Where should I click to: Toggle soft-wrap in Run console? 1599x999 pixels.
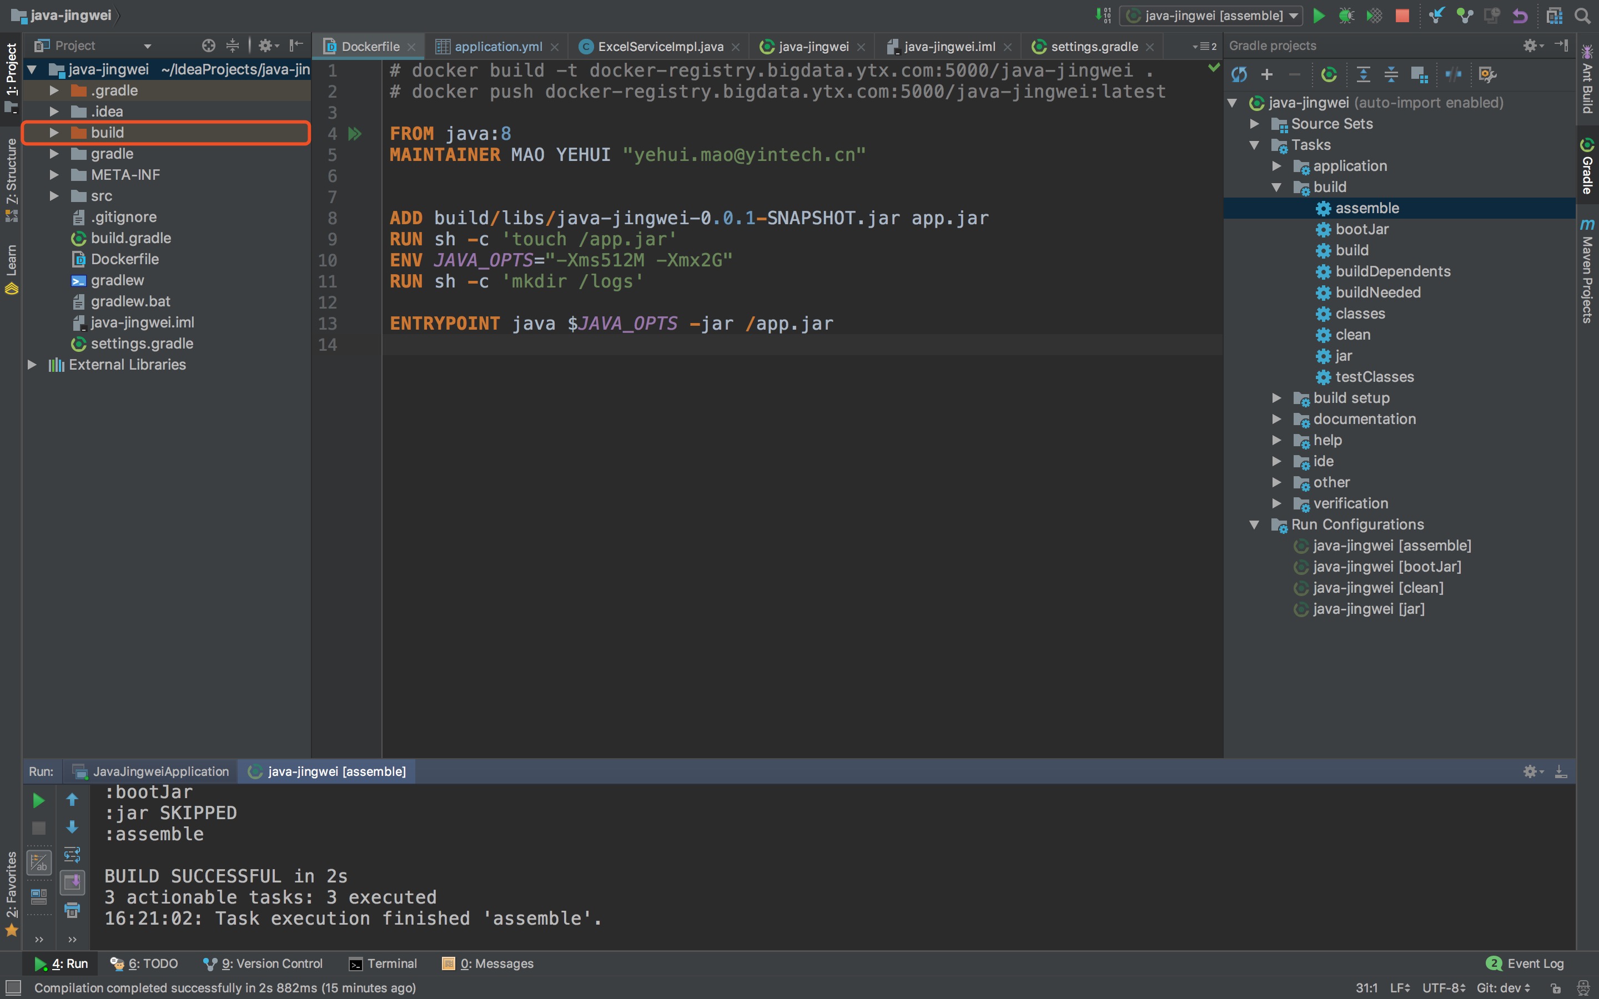click(x=72, y=855)
